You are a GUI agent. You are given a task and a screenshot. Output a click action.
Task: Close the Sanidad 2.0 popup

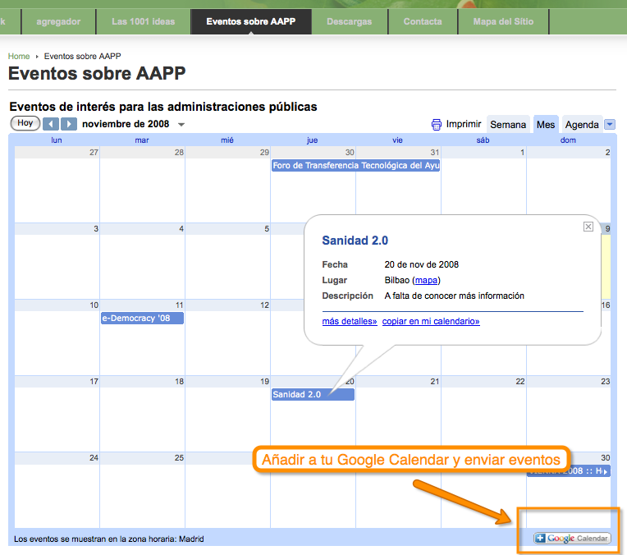pos(588,227)
